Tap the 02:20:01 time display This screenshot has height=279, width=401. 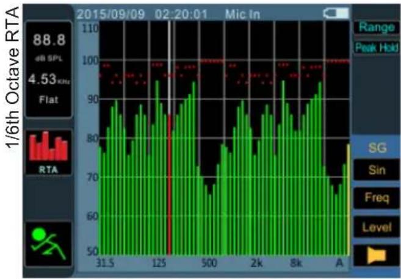[x=181, y=14]
